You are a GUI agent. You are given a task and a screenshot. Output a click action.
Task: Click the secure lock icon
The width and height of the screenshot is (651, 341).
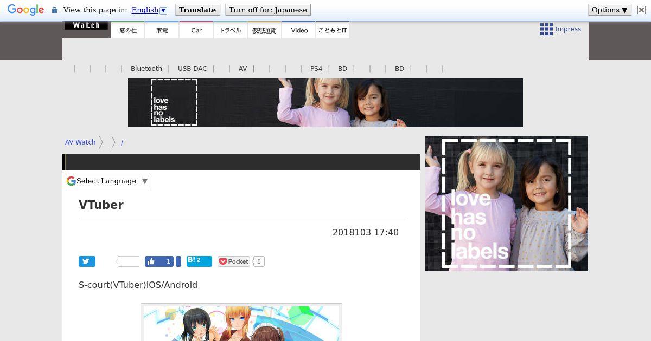coord(54,10)
